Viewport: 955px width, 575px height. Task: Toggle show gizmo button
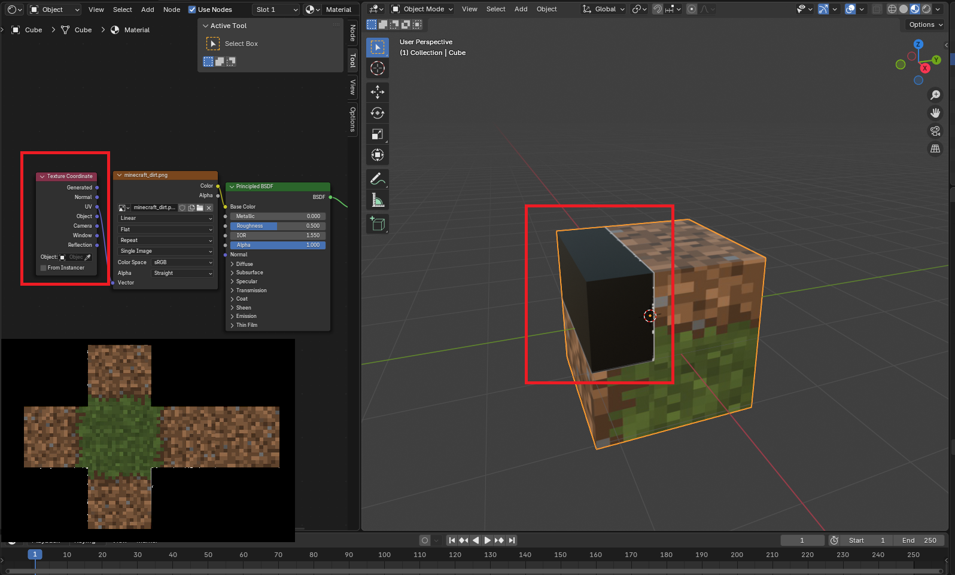(x=823, y=9)
